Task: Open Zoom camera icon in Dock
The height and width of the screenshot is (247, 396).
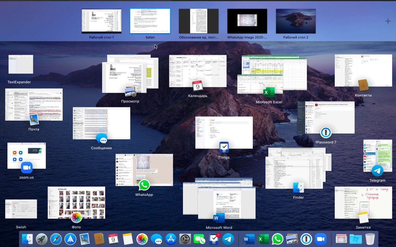Action: [x=321, y=239]
